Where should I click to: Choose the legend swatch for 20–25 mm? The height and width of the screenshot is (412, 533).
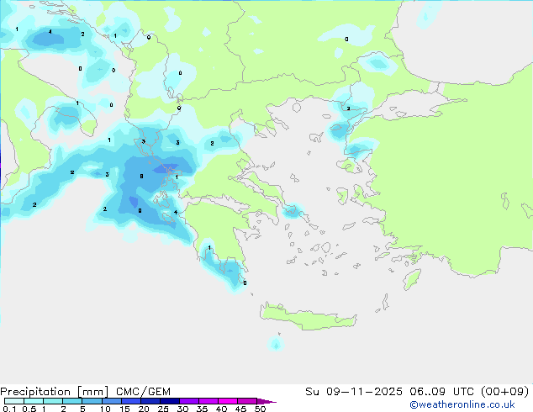(150, 401)
